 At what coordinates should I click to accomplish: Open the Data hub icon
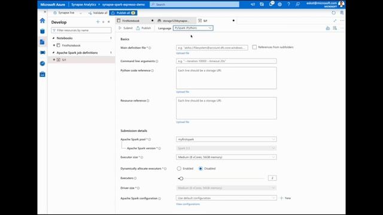point(42,31)
